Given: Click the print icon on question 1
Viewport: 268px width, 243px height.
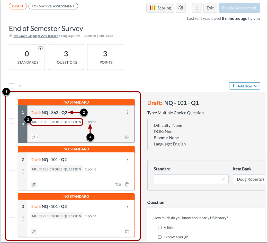Looking at the screenshot, I should click(x=127, y=137).
